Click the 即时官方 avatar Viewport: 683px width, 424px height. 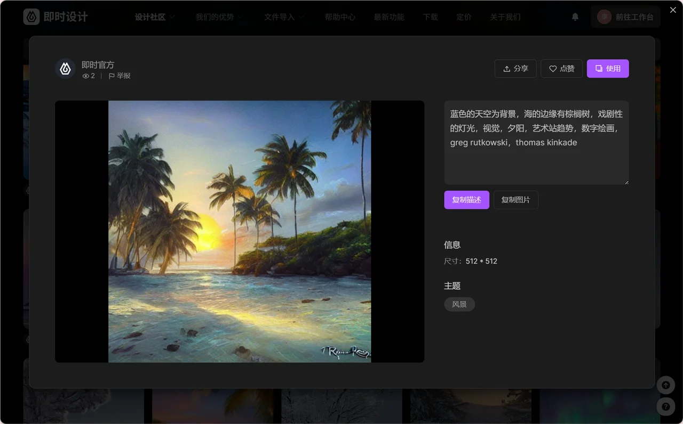pyautogui.click(x=65, y=69)
